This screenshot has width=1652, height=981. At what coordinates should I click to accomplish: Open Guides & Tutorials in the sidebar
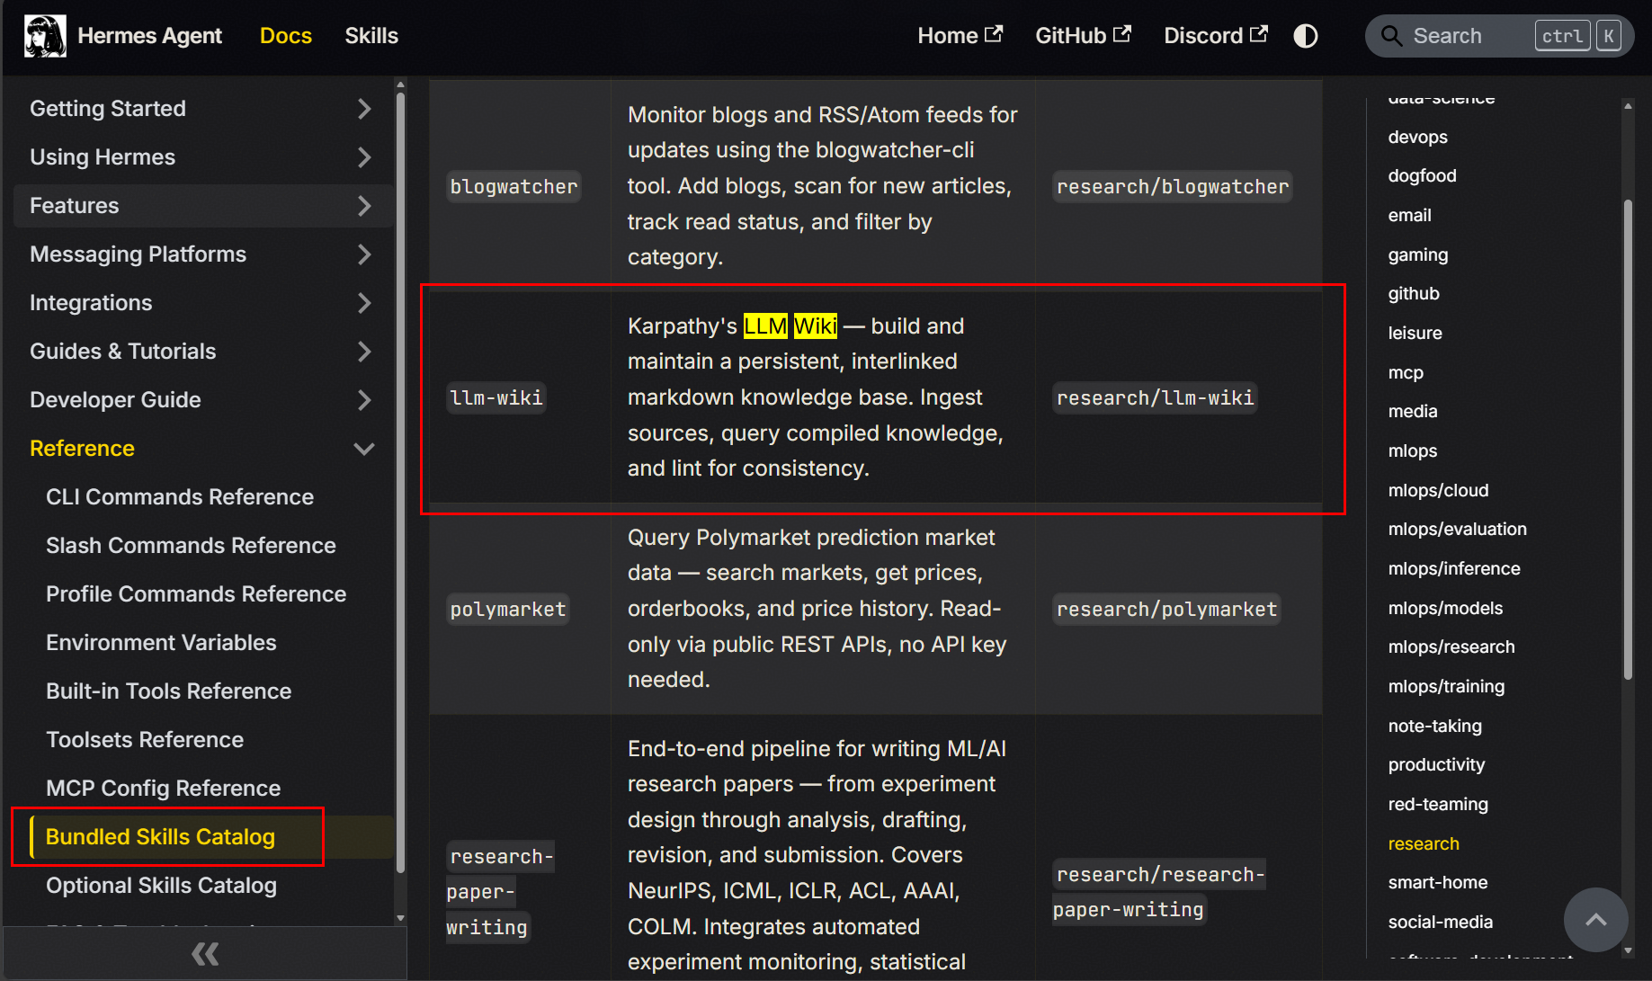[x=123, y=352]
